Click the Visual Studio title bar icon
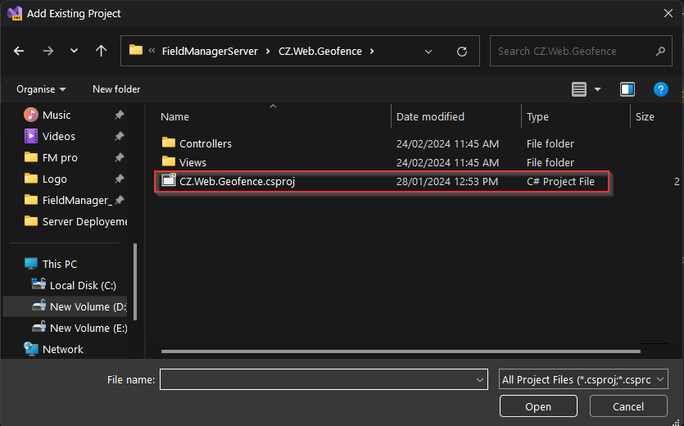684x426 pixels. pos(15,14)
